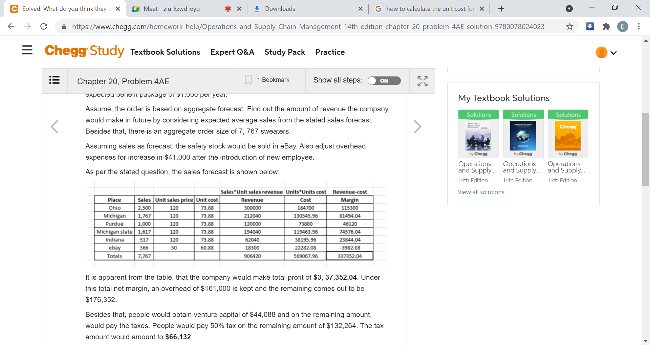Click the Meet tab recording indicator
The width and height of the screenshot is (650, 345).
[228, 9]
